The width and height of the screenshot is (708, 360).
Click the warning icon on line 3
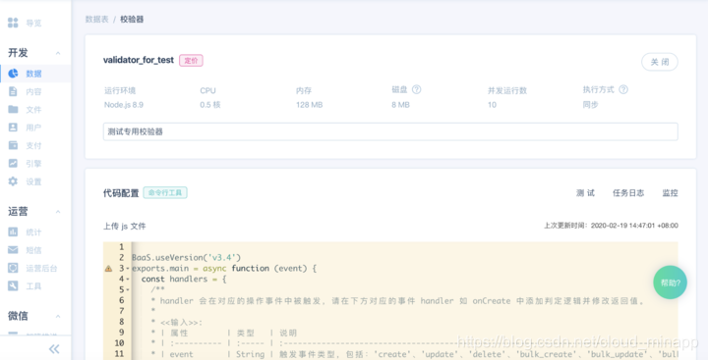[x=108, y=269]
